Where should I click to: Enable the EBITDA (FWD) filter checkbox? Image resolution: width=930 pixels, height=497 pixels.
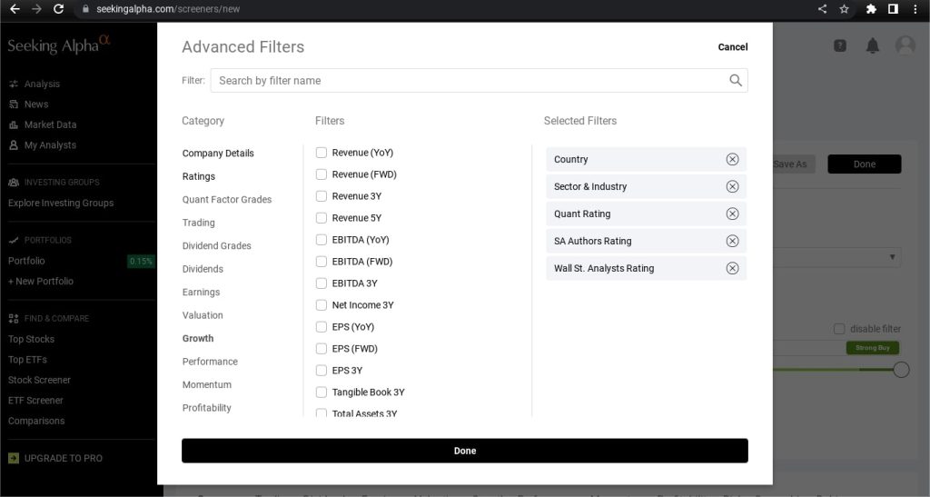coord(322,262)
